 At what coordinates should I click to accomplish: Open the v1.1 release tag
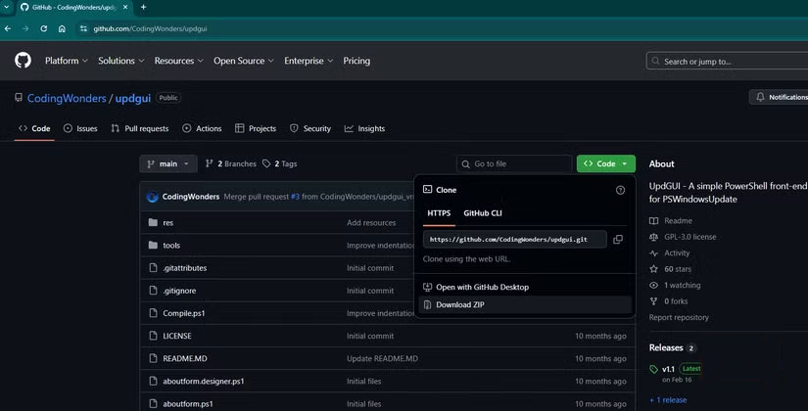click(668, 369)
